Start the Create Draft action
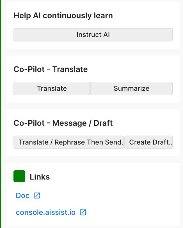The width and height of the screenshot is (183, 228). click(x=148, y=142)
